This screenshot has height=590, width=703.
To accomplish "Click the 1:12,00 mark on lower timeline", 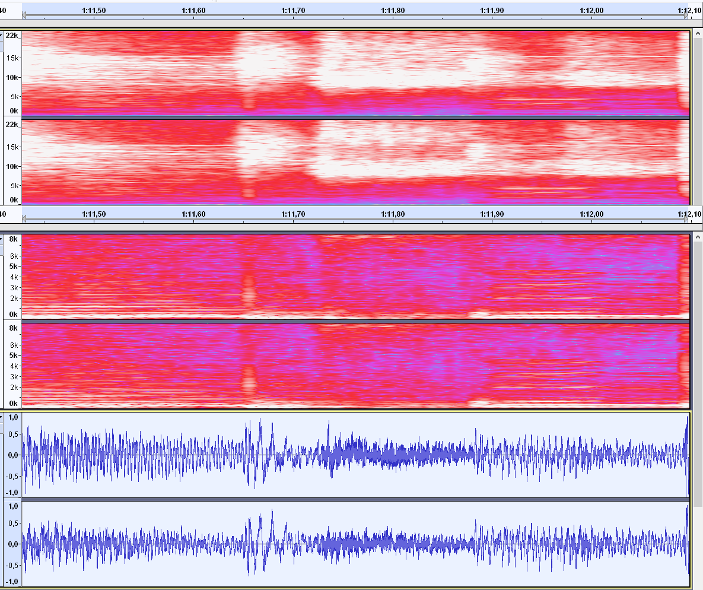I will (x=591, y=214).
